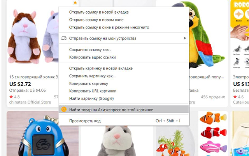Open '15 см говорящий хомяк' product title
This screenshot has width=249, height=156.
click(x=34, y=77)
